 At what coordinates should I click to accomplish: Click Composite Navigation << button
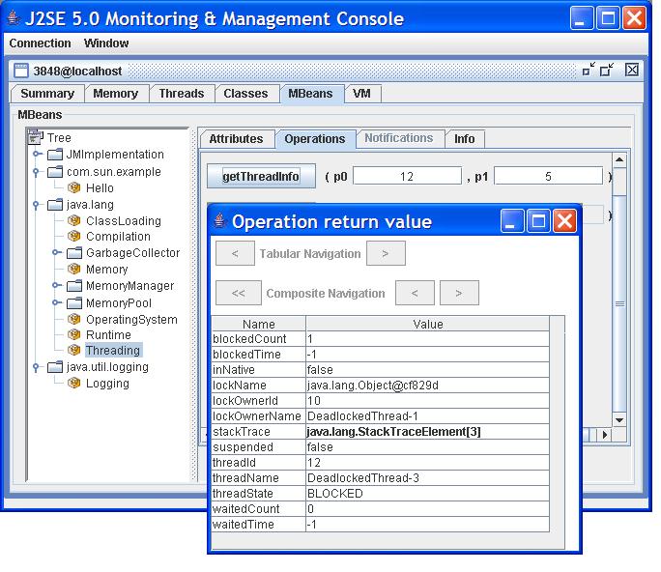pos(238,293)
